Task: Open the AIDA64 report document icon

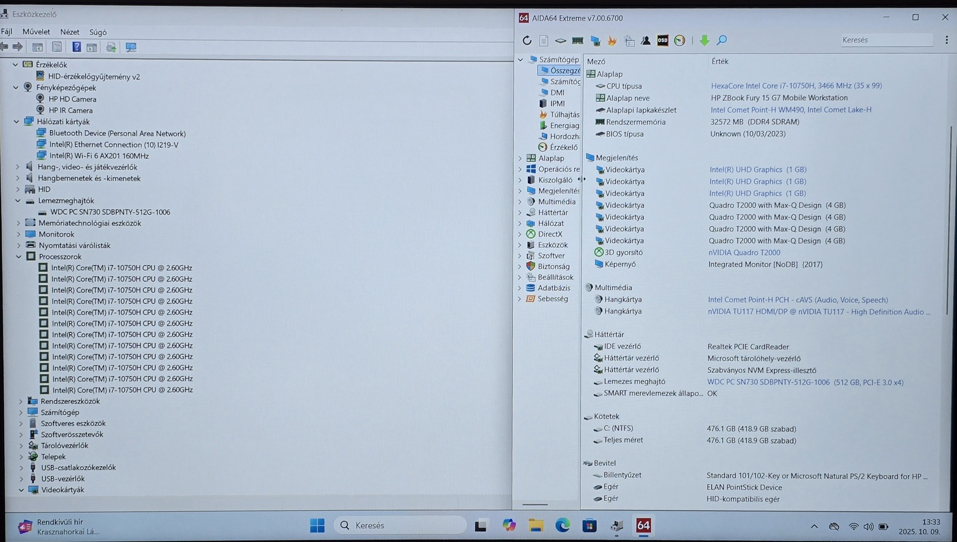Action: 544,41
